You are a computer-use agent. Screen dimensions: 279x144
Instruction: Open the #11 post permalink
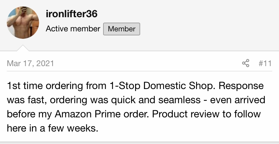265,63
